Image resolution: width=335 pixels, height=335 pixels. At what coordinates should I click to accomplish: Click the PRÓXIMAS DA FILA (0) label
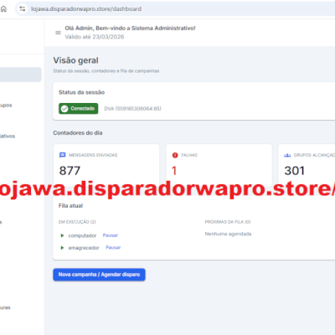(x=228, y=222)
